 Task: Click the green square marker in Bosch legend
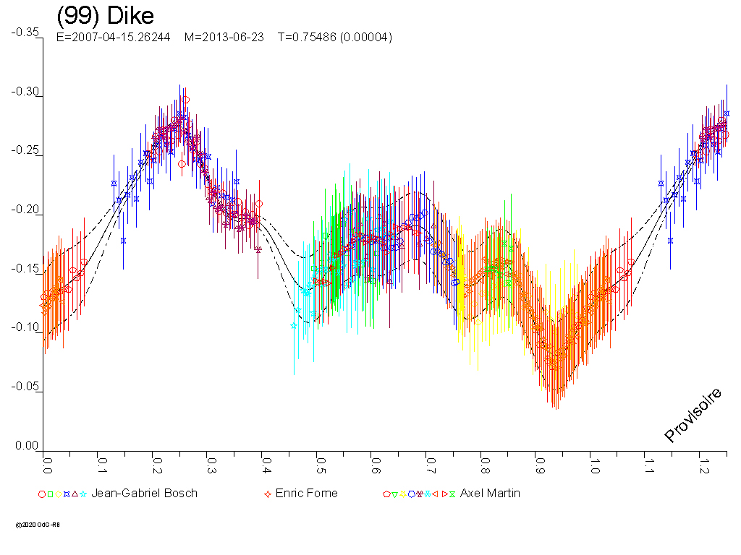tap(50, 494)
